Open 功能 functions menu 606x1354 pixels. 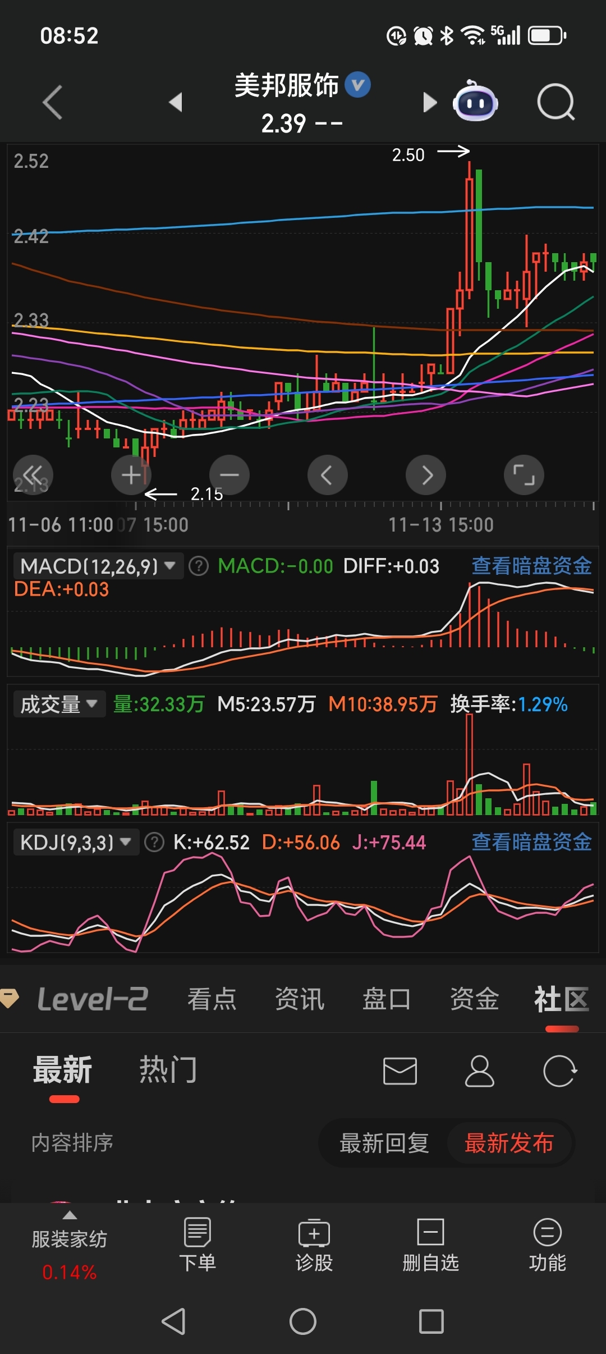[x=548, y=1245]
